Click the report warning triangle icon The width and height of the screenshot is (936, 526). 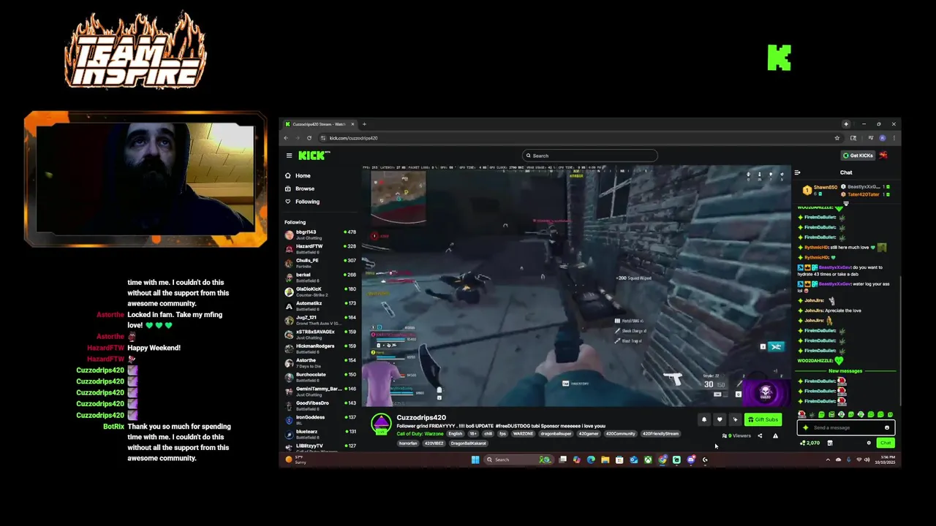(775, 436)
